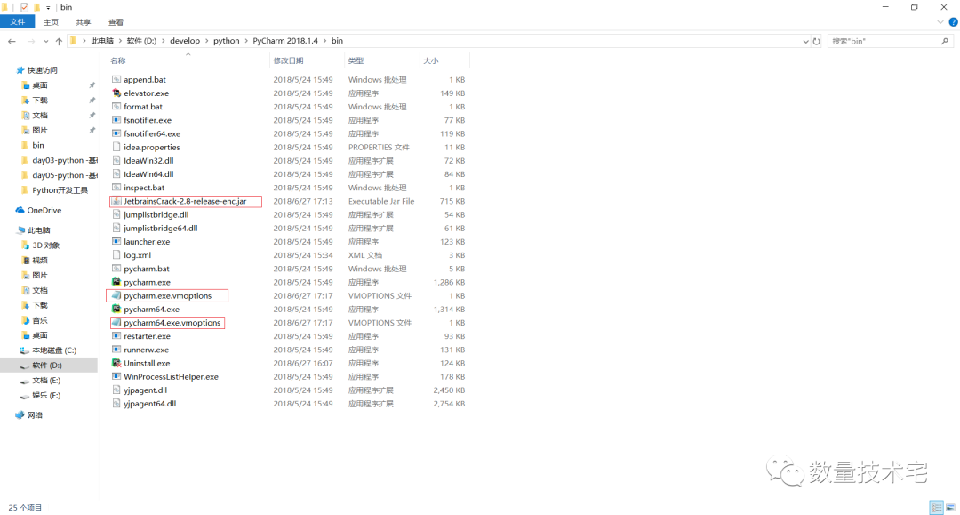Open the 查看 ribbon tab

point(116,22)
